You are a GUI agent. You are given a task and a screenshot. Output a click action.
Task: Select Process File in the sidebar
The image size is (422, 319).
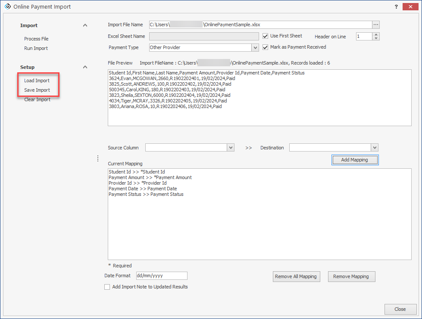click(x=36, y=39)
